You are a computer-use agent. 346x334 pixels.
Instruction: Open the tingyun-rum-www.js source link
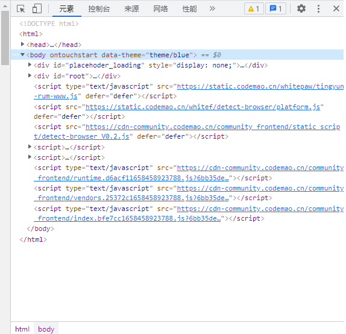tap(189, 91)
